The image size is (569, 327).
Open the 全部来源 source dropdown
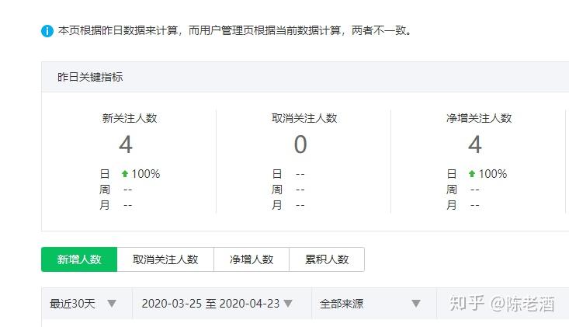pos(374,304)
